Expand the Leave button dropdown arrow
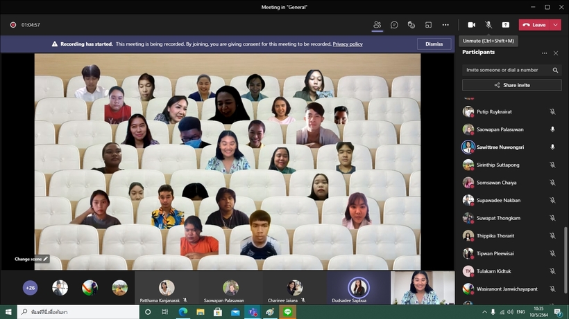This screenshot has height=319, width=569. point(554,25)
